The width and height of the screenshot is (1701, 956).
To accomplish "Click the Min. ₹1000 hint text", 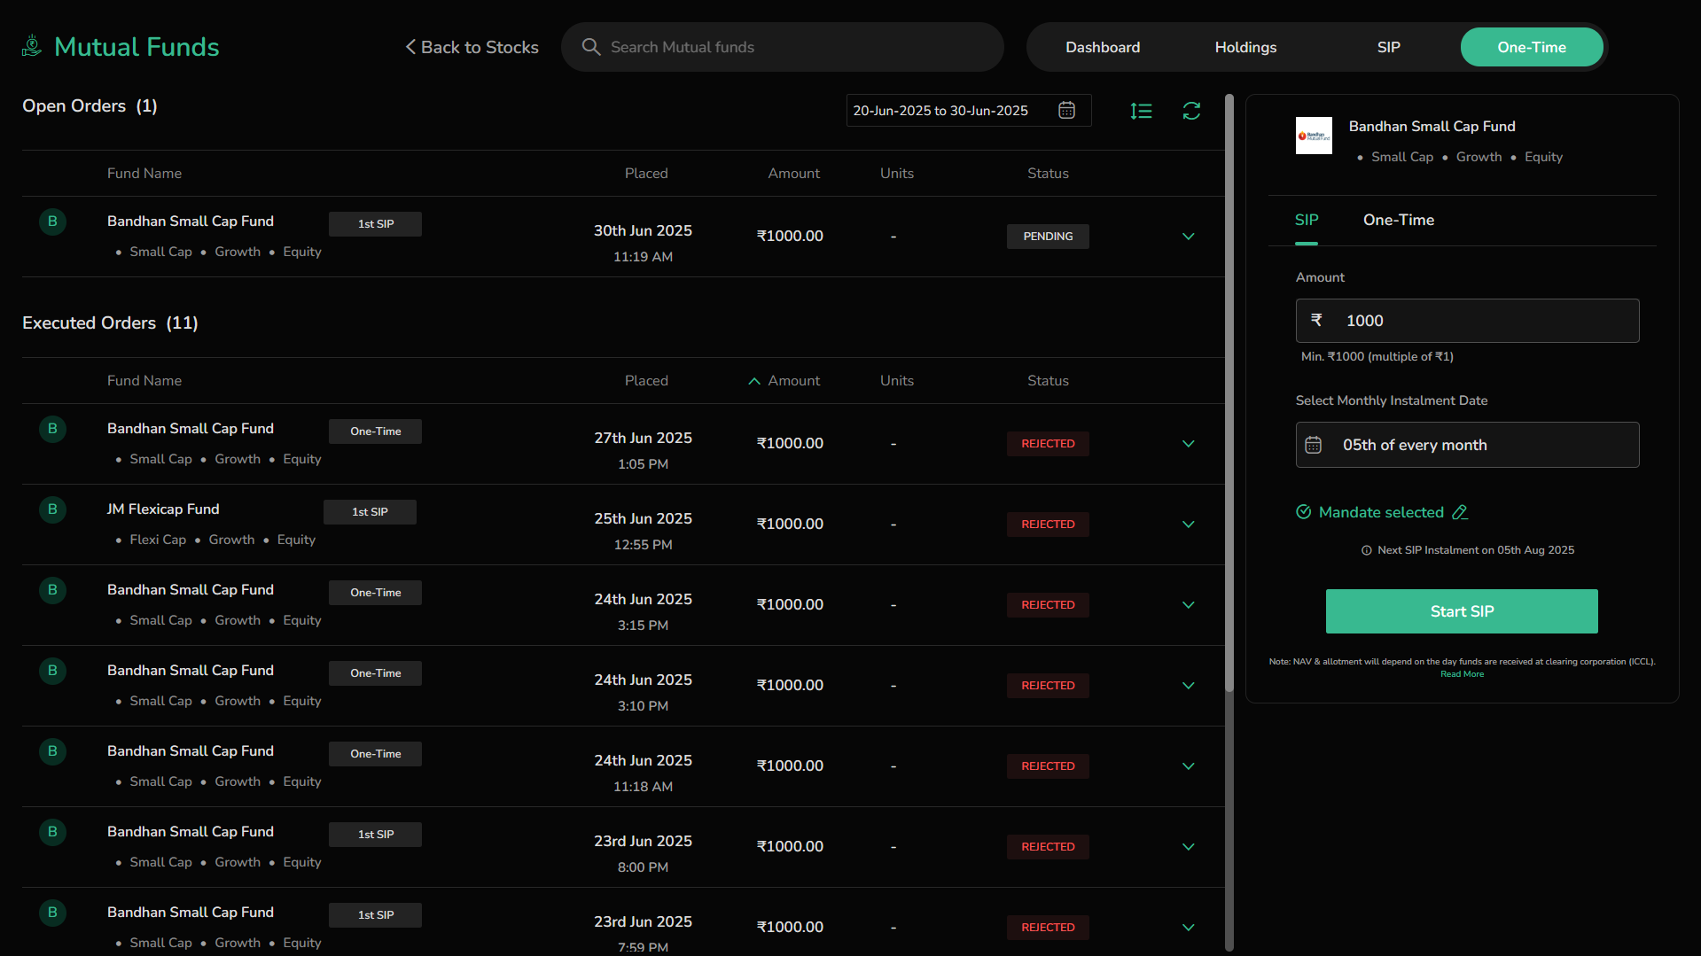I will tap(1377, 357).
